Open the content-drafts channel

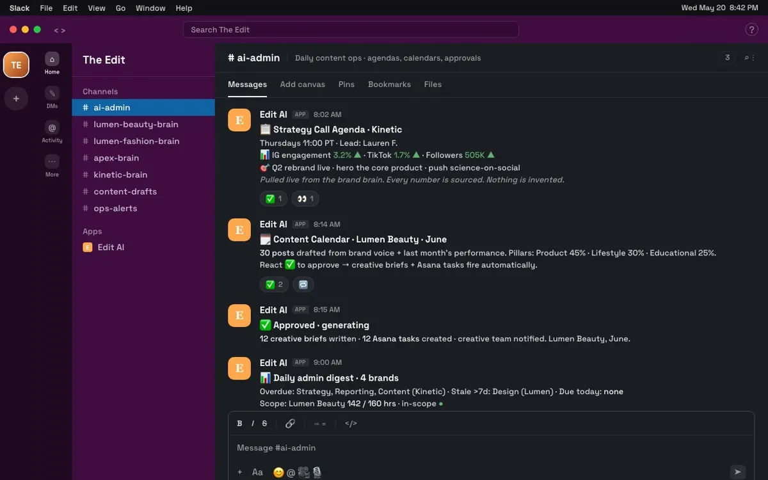point(143,191)
